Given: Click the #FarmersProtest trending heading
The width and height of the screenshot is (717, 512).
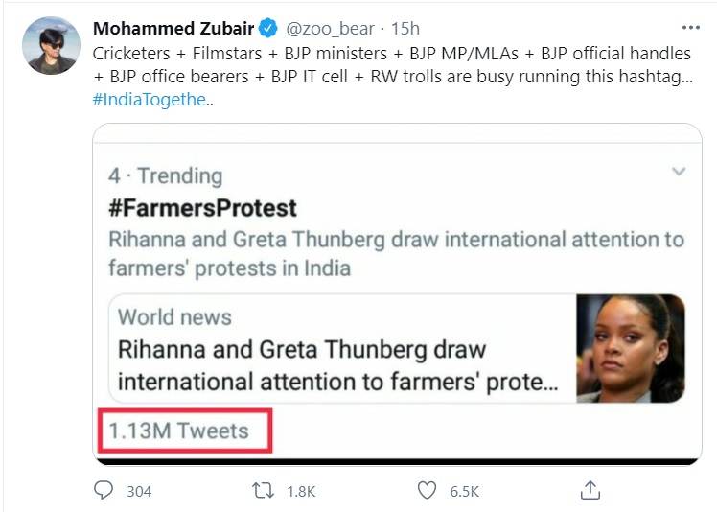Looking at the screenshot, I should pyautogui.click(x=203, y=208).
